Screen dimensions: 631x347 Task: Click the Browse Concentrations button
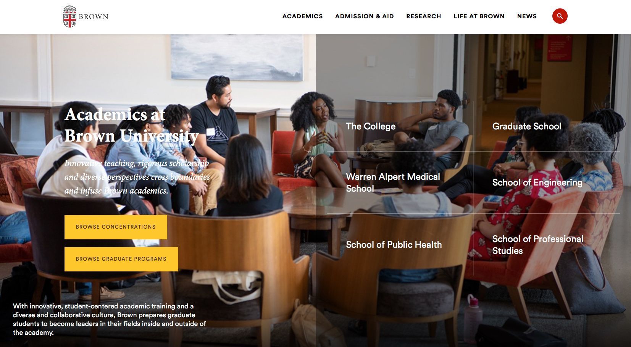click(x=116, y=227)
